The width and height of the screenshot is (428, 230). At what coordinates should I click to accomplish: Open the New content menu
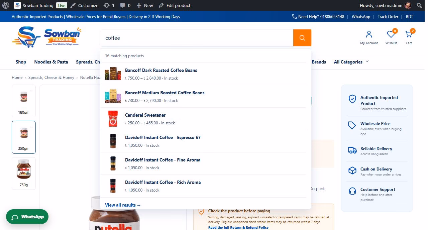point(145,5)
